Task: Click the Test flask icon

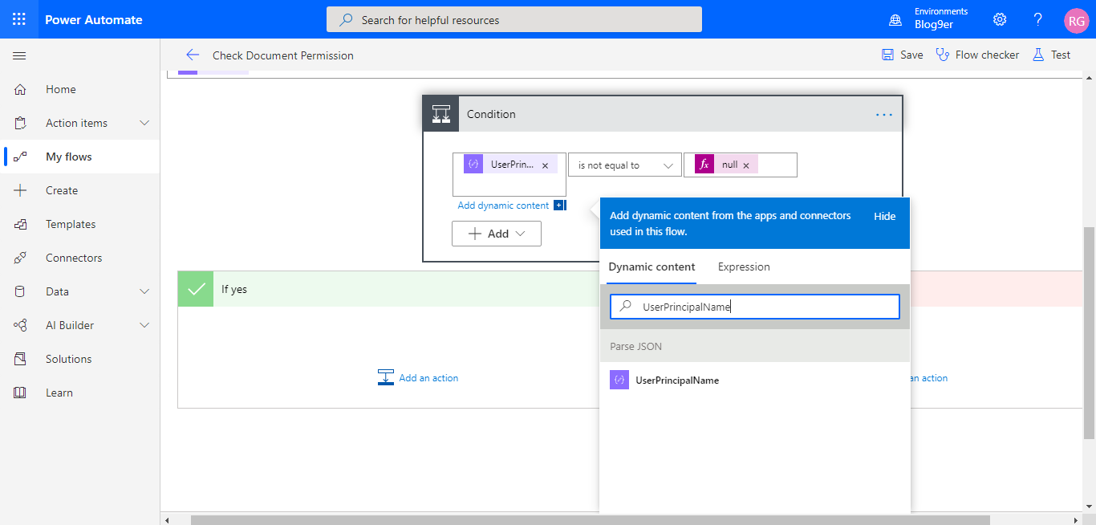Action: coord(1038,55)
